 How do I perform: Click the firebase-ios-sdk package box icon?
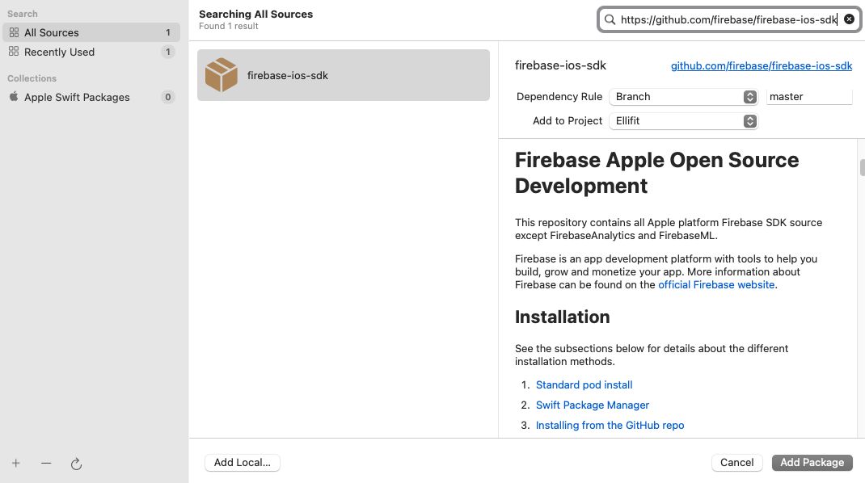tap(221, 75)
